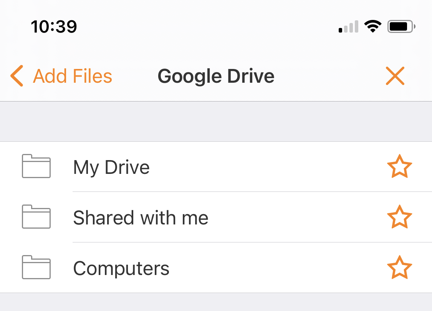This screenshot has width=432, height=311.
Task: Click the My Drive folder icon
Action: pyautogui.click(x=36, y=167)
